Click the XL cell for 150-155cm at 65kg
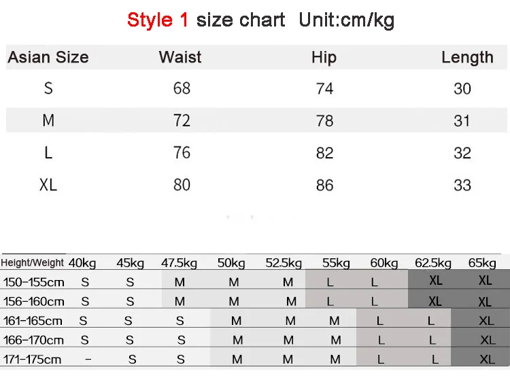This screenshot has width=510, height=382. tap(485, 280)
